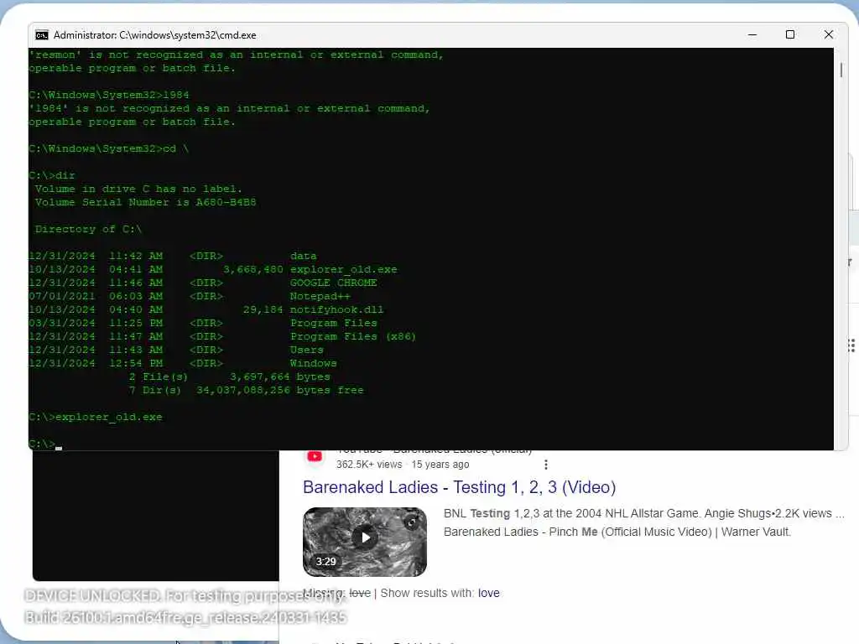Click the cmd.exe title bar icon
The image size is (859, 644).
coord(42,35)
